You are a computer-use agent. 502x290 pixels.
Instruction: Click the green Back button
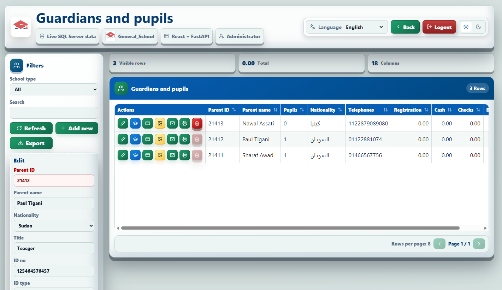(x=405, y=27)
